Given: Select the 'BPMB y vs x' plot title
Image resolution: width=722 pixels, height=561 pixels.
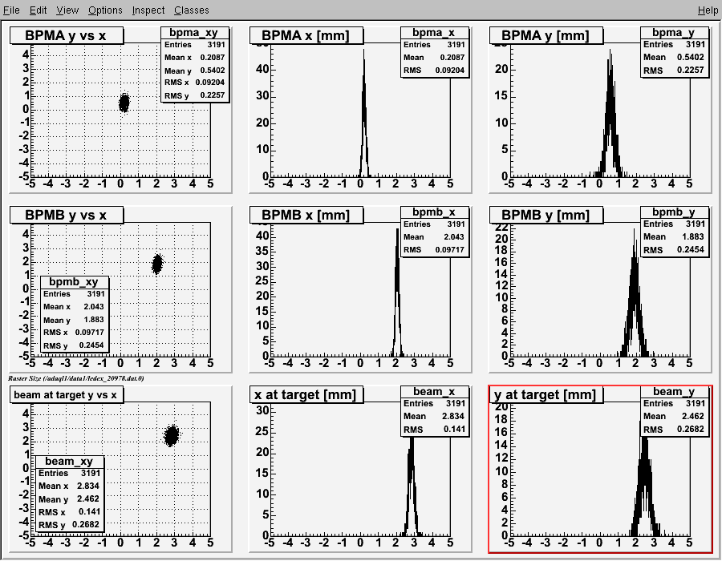Looking at the screenshot, I should click(67, 215).
